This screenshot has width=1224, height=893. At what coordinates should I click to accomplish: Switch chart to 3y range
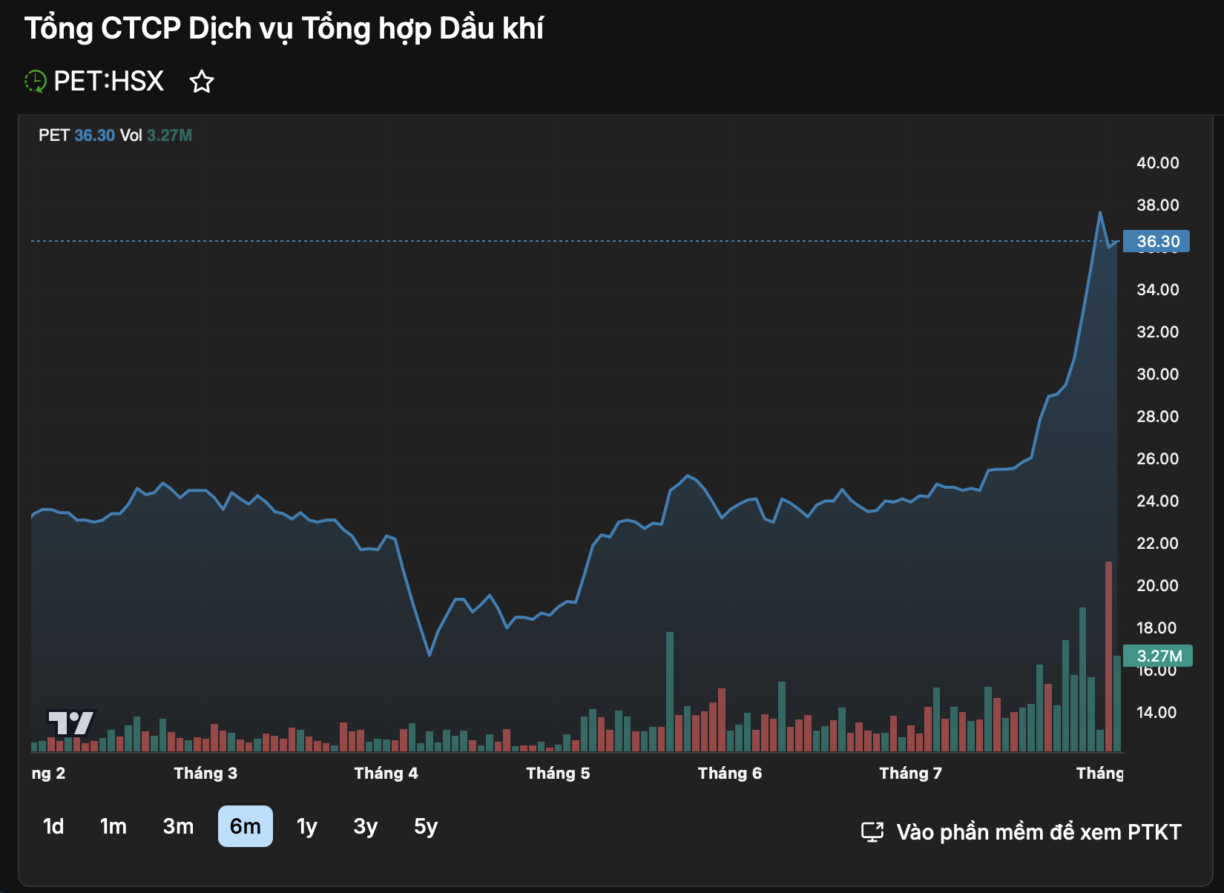365,826
